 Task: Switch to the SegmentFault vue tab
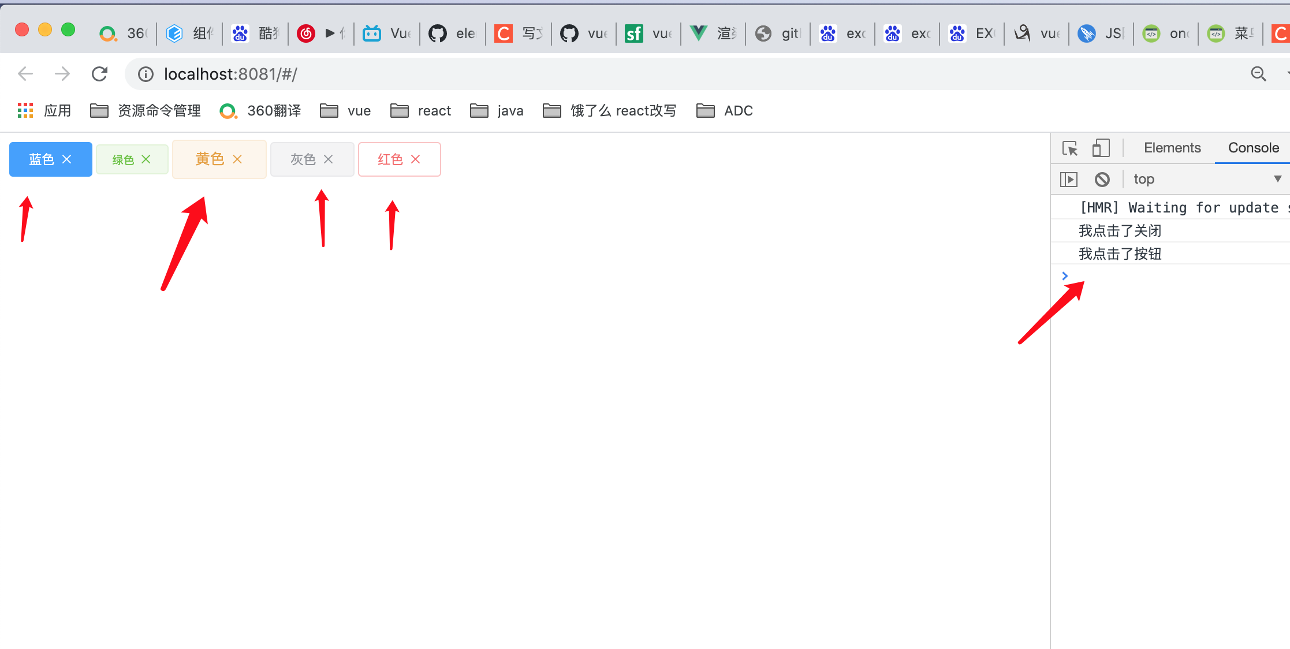tap(648, 33)
